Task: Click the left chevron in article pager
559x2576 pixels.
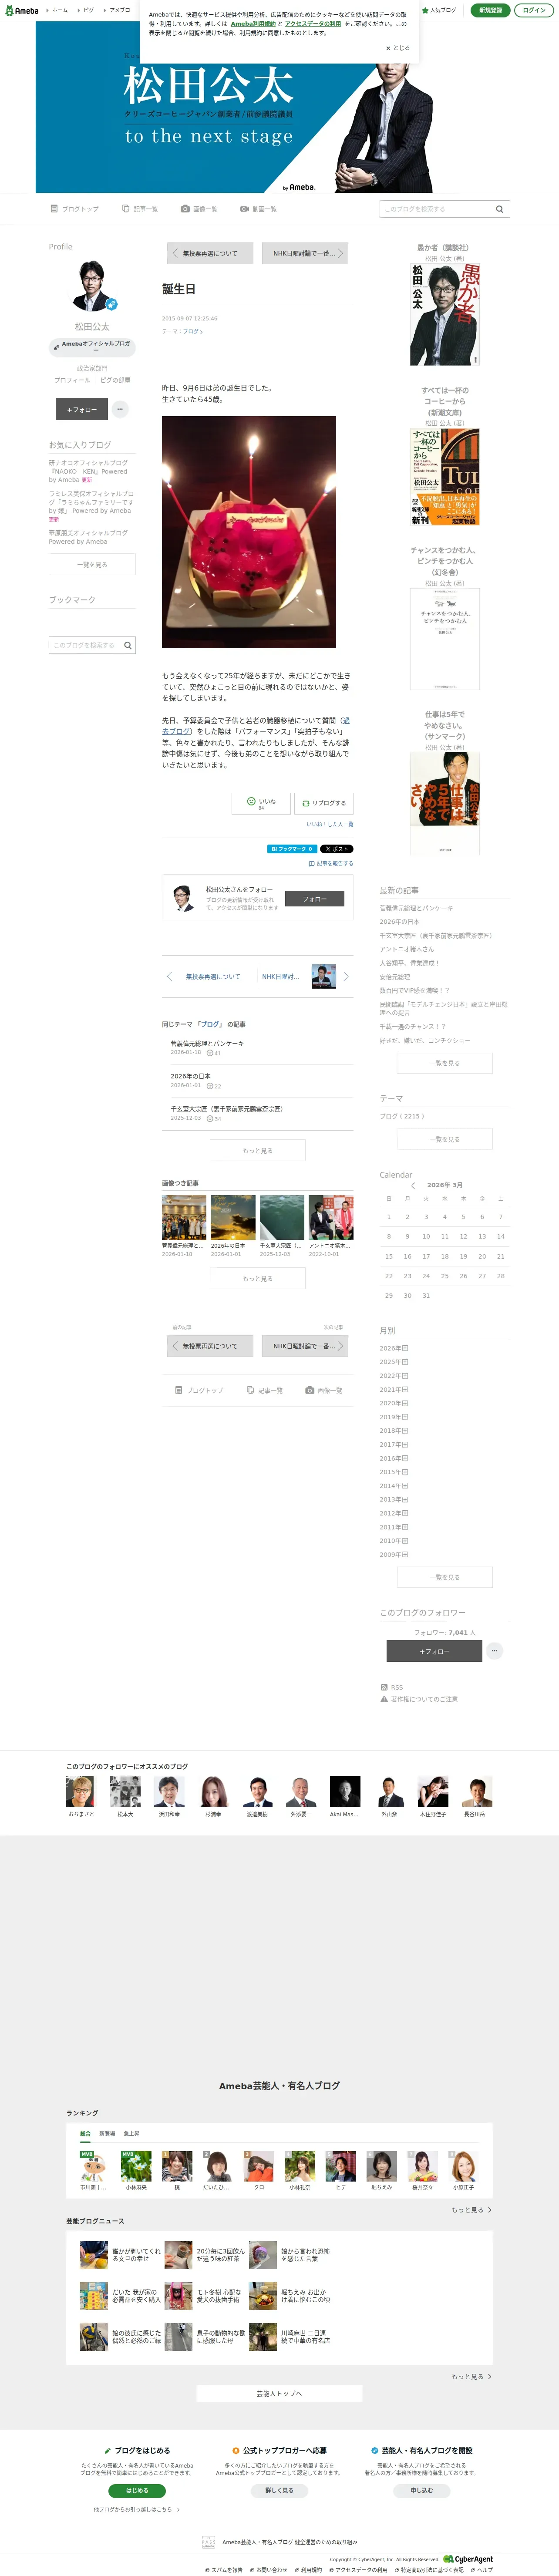Action: pos(169,976)
